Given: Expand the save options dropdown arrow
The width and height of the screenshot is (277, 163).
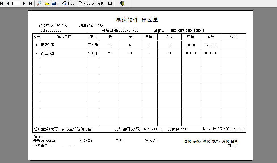Looking at the screenshot, I should 58,3.
